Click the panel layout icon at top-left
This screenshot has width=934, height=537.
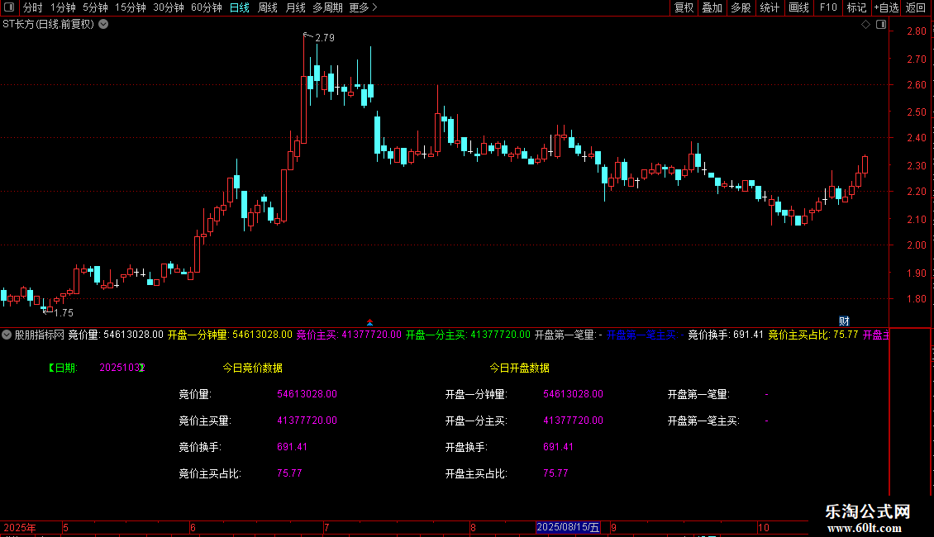pyautogui.click(x=9, y=7)
